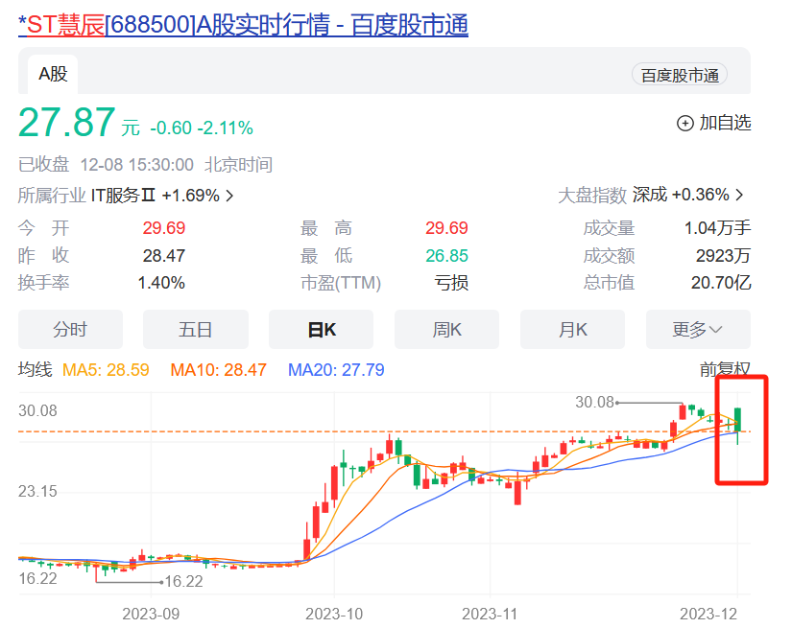Expand the 深成 +0.36% index chevron

point(739,195)
